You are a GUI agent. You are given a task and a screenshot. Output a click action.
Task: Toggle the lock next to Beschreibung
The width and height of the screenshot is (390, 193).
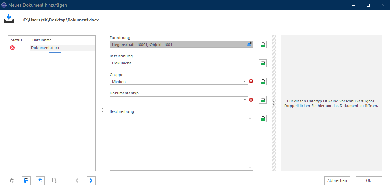263,118
